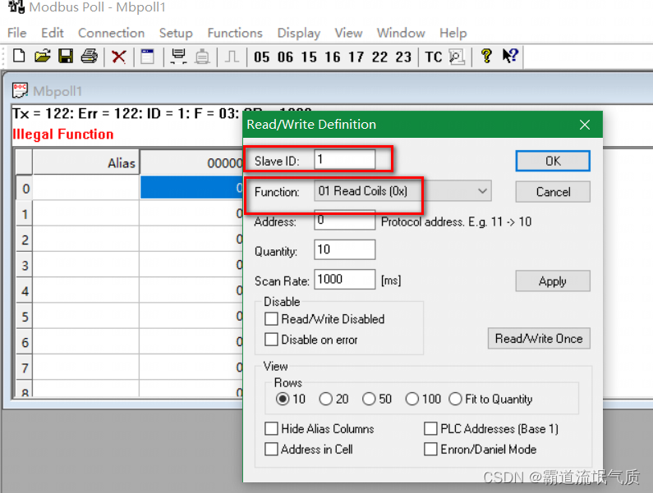Click the Slave ID input field
Image resolution: width=653 pixels, height=493 pixels.
344,159
